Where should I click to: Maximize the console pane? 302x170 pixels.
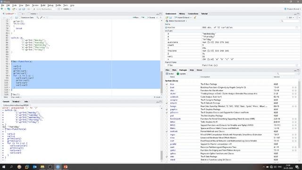pos(160,102)
